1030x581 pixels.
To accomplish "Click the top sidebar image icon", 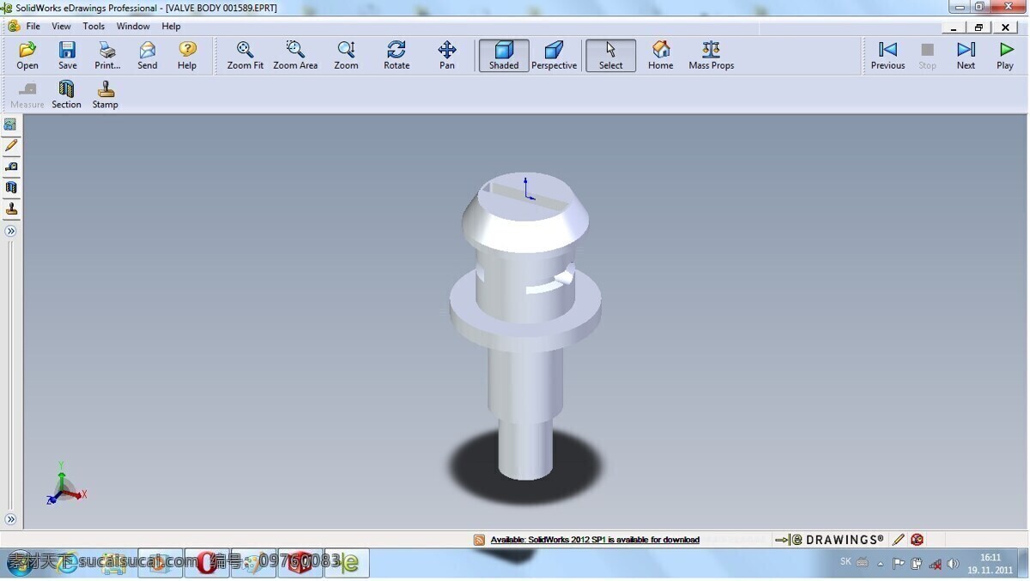I will (11, 124).
